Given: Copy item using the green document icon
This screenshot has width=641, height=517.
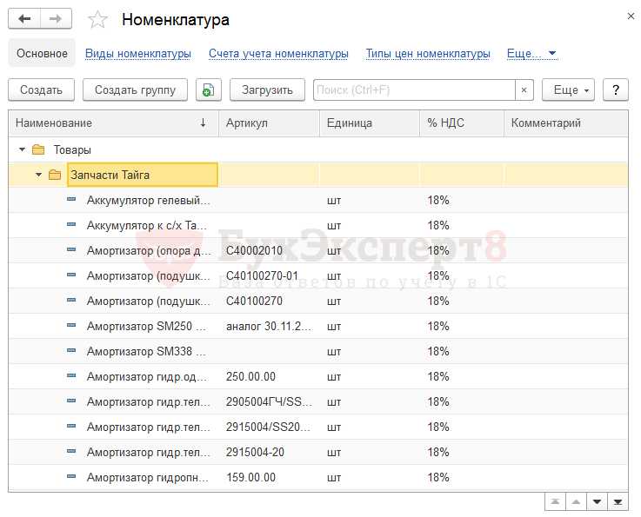Looking at the screenshot, I should click(209, 89).
